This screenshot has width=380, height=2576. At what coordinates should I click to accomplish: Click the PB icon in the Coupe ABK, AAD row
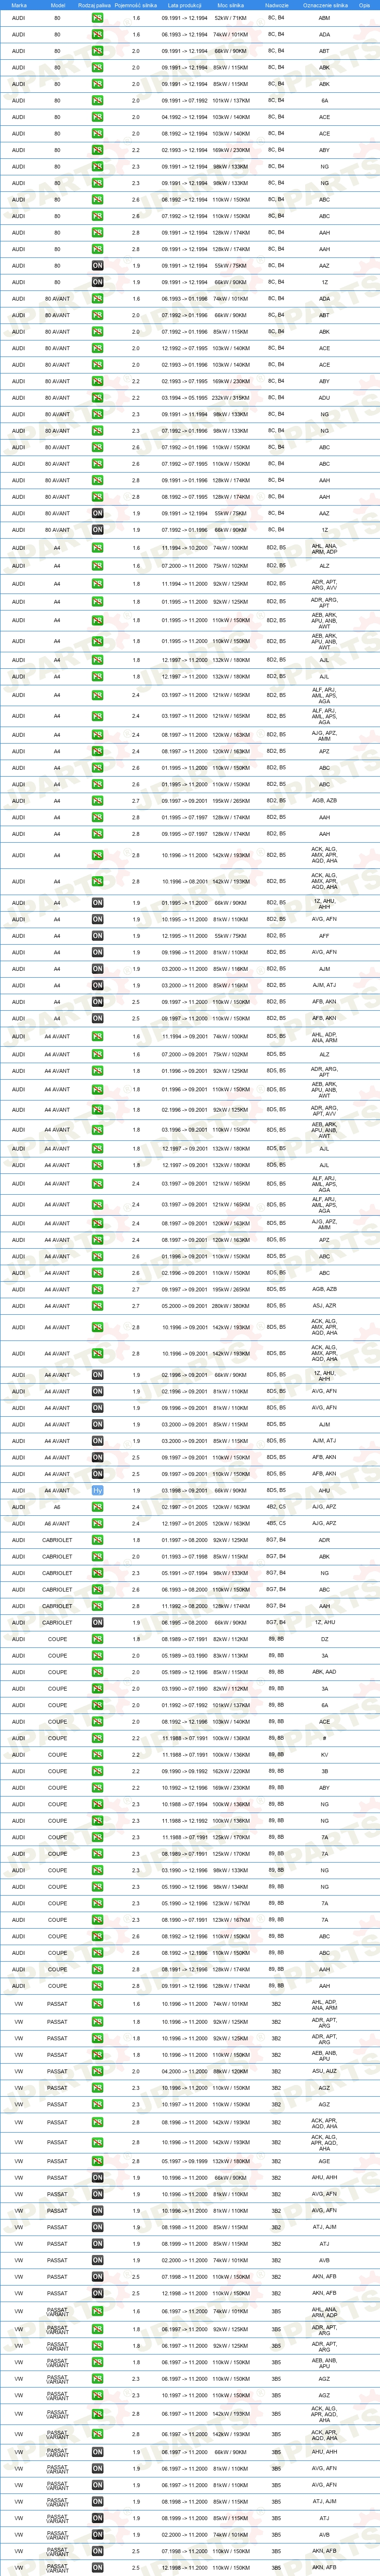(x=97, y=1672)
